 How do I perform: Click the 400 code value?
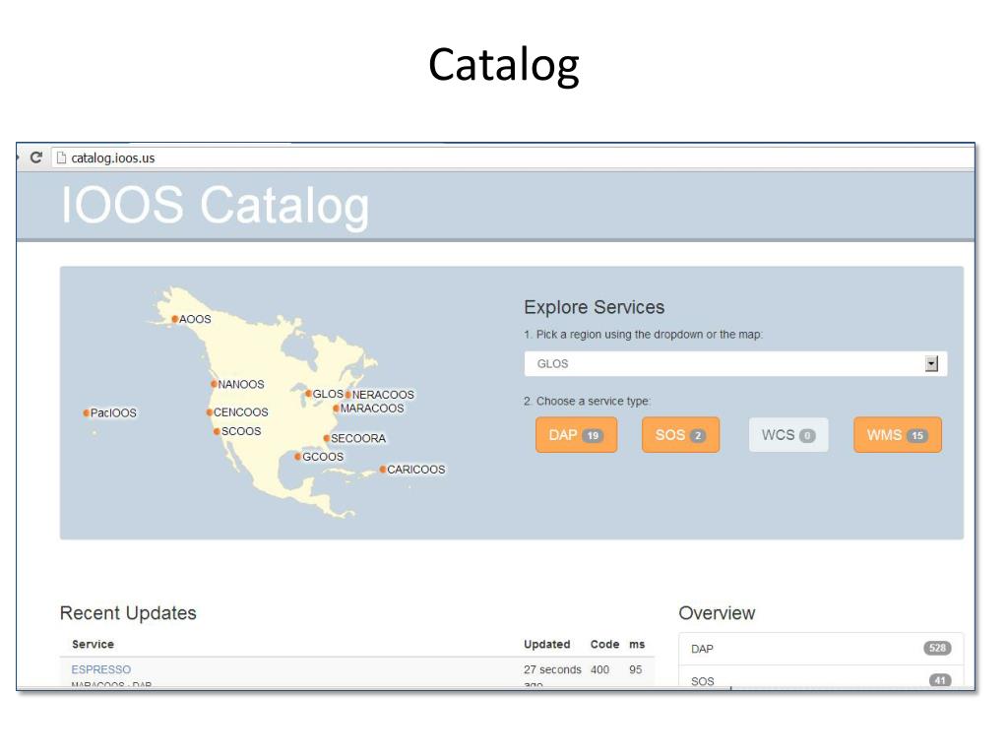click(x=599, y=669)
